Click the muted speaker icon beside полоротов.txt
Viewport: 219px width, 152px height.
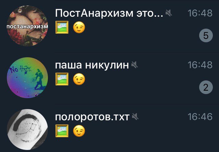click(135, 117)
